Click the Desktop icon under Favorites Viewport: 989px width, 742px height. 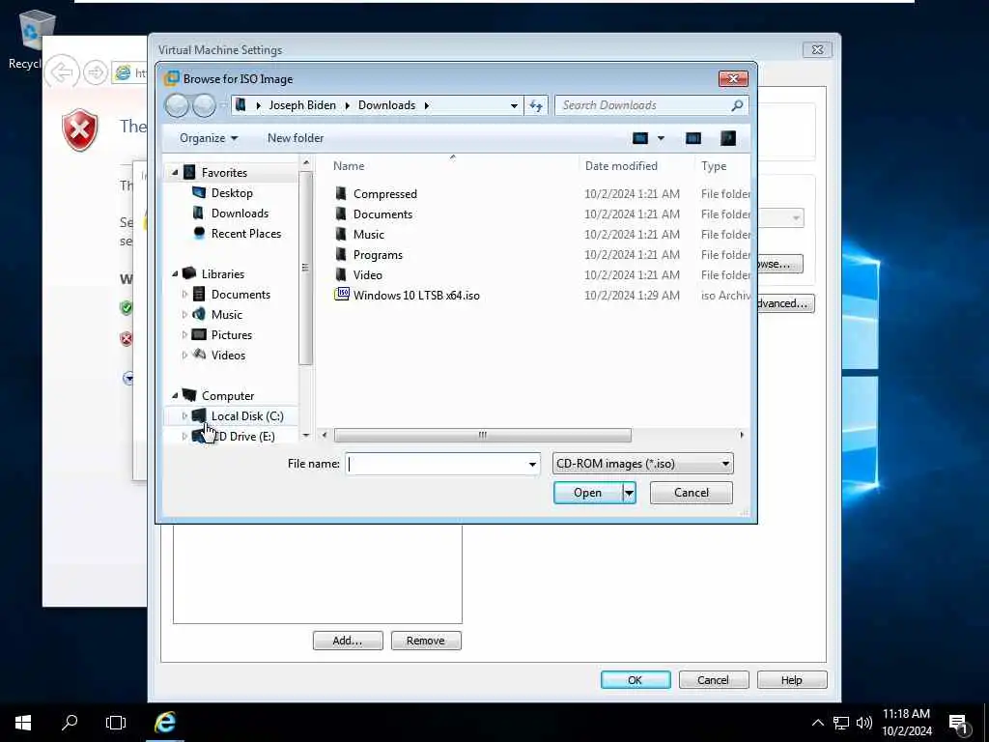pos(199,192)
